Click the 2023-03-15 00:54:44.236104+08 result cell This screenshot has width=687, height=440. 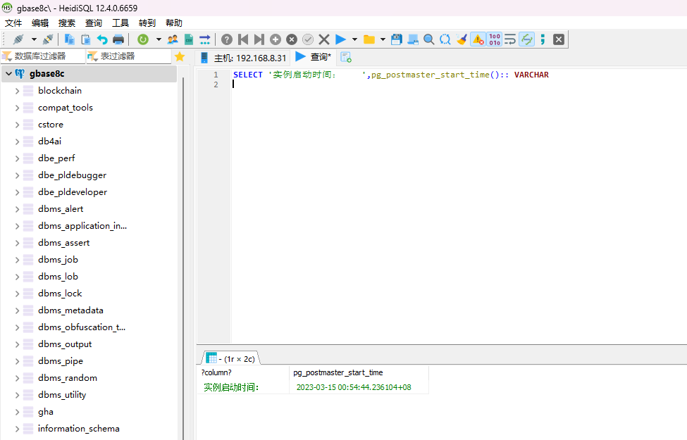click(x=359, y=387)
